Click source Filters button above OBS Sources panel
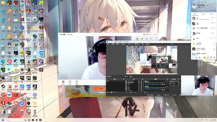217x122 pixels. click(132, 76)
